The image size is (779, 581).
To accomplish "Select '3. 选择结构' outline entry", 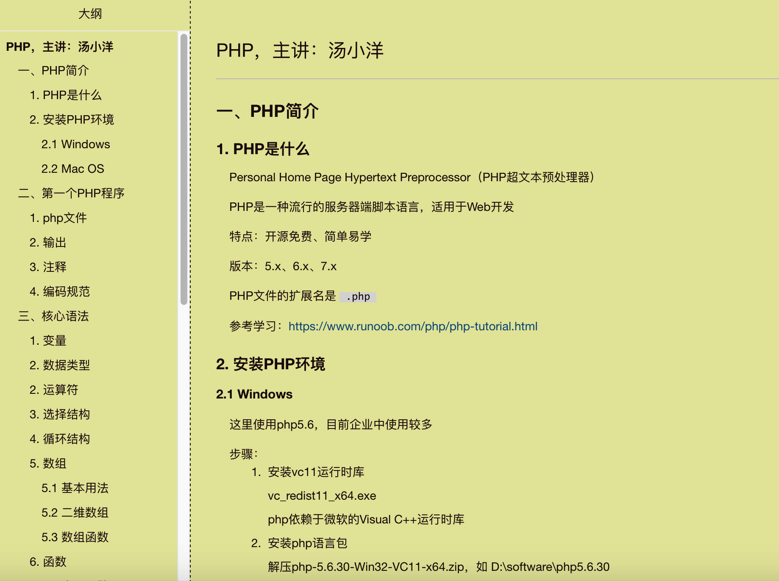I will (x=60, y=415).
